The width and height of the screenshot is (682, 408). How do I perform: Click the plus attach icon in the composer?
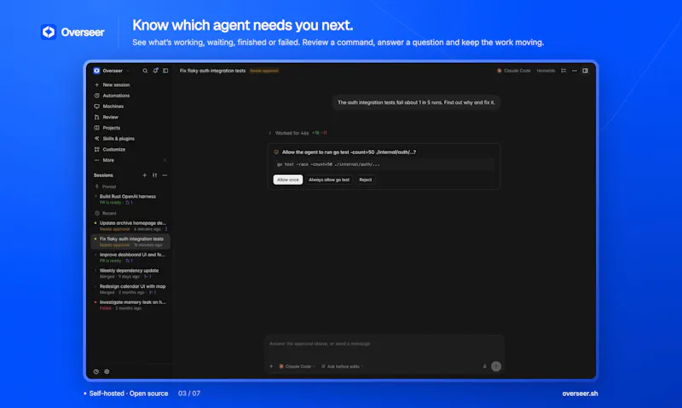click(x=271, y=366)
